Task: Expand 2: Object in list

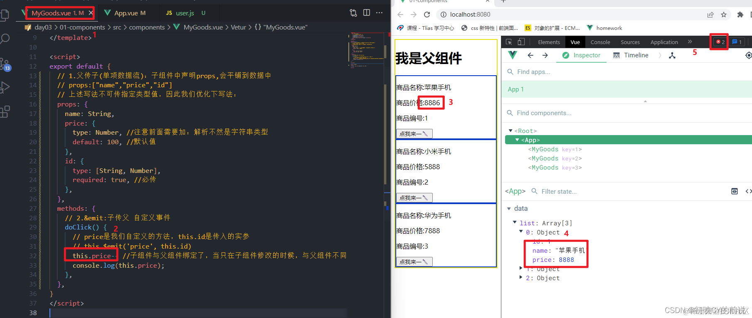Action: click(x=521, y=277)
